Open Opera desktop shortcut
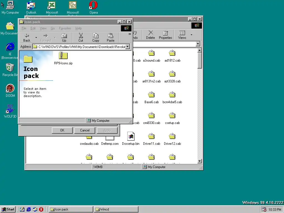The width and height of the screenshot is (284, 213). 94,7
